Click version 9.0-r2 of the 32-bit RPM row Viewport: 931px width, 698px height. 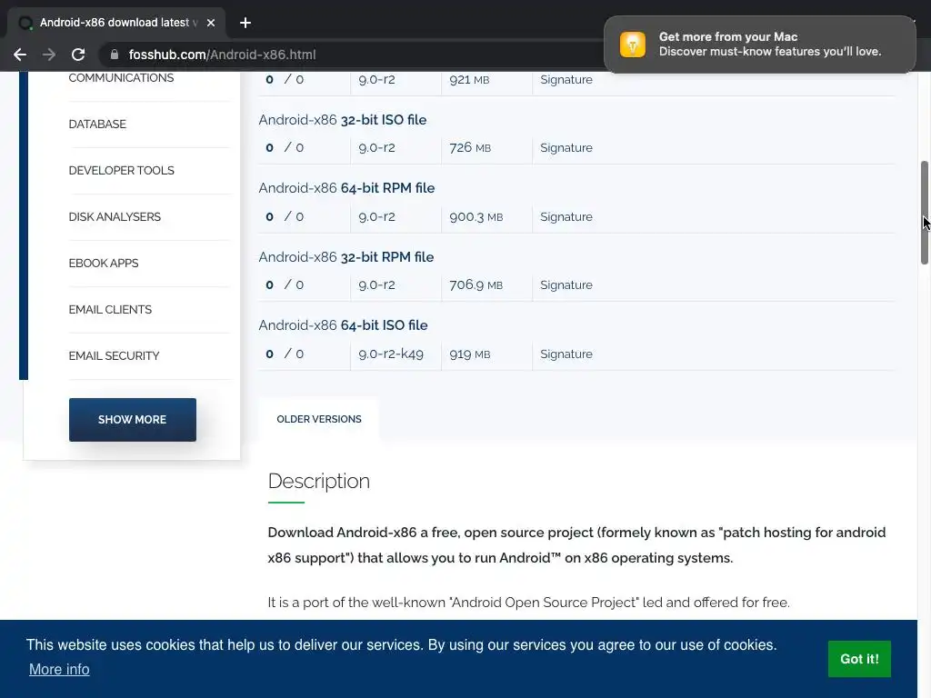(x=377, y=284)
